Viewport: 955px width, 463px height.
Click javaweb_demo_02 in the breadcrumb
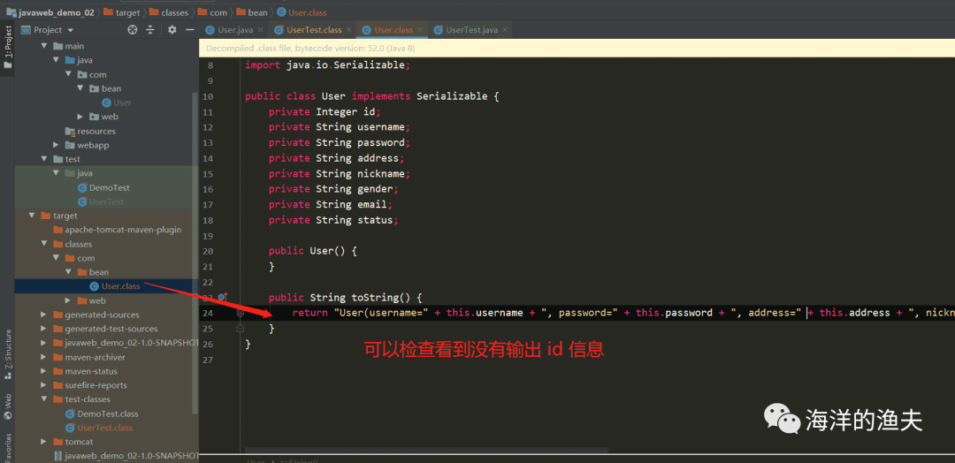[50, 11]
